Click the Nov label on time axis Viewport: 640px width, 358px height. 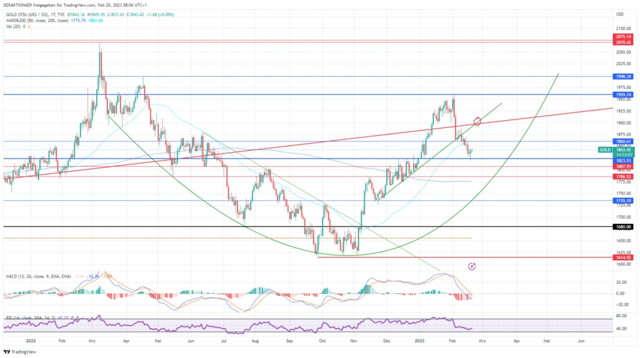coord(353,342)
